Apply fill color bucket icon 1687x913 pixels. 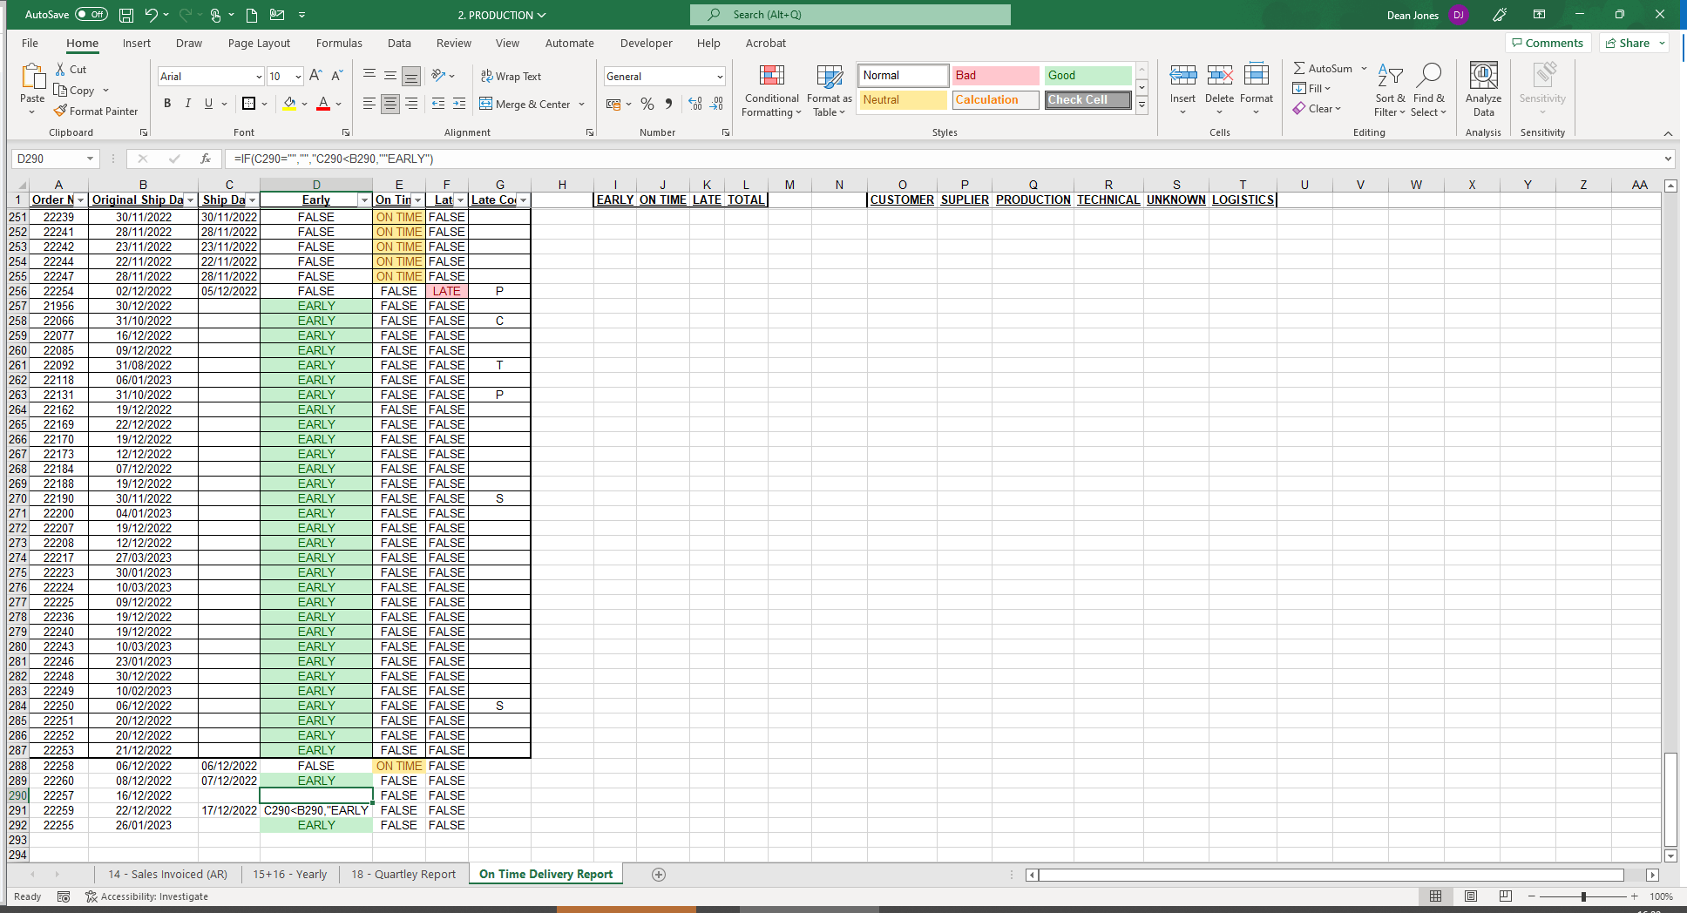289,104
